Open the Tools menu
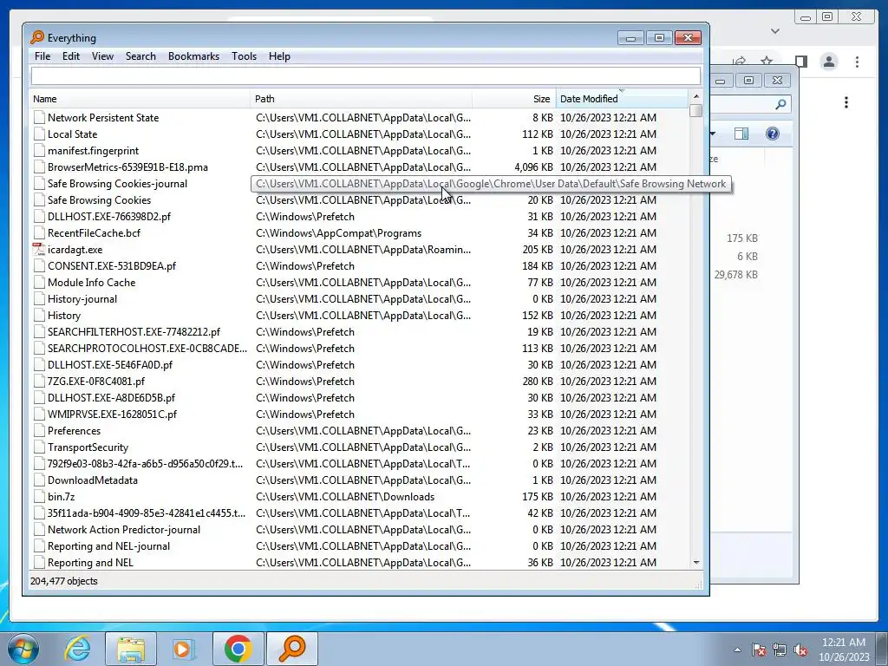Image resolution: width=888 pixels, height=666 pixels. click(244, 56)
